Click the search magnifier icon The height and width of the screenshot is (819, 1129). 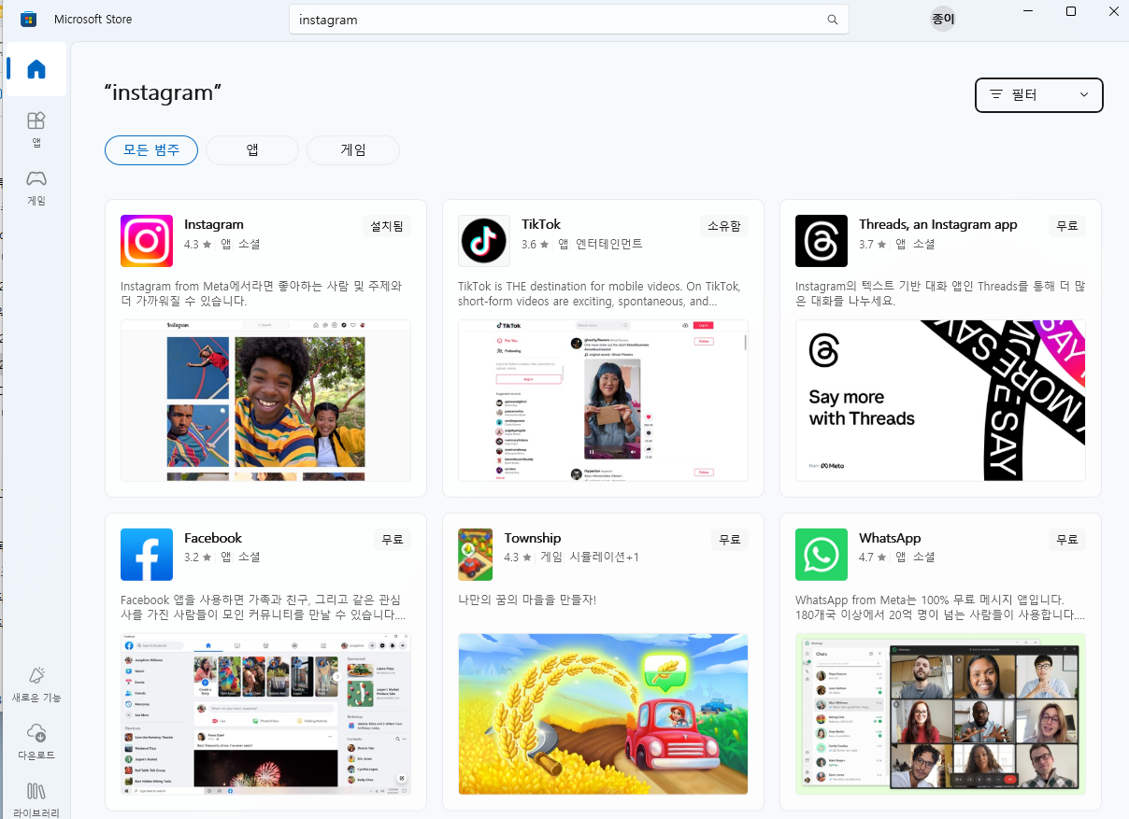point(832,20)
